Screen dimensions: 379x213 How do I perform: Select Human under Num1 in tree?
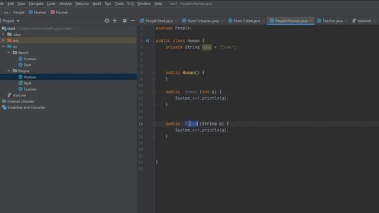(x=30, y=59)
